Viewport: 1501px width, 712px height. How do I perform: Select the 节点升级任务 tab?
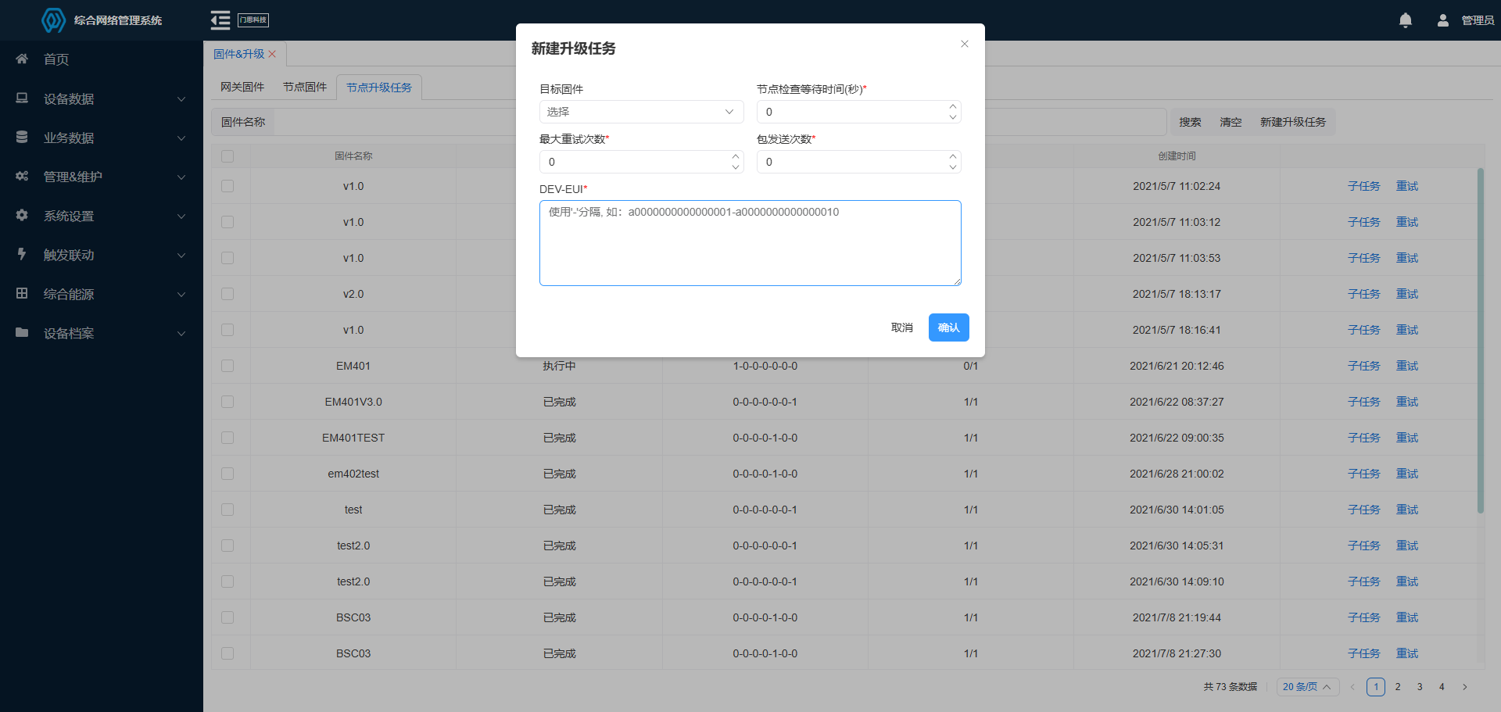coord(379,88)
